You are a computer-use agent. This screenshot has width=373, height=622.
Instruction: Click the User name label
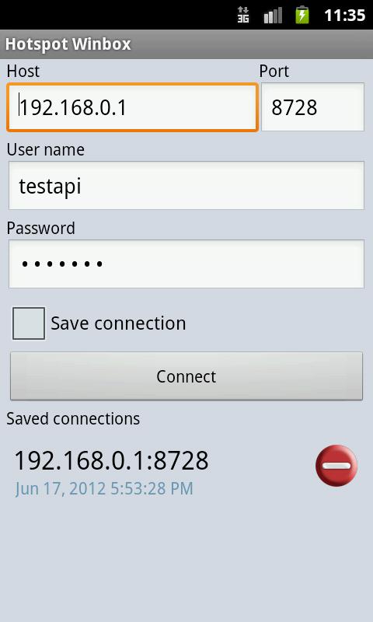(46, 149)
